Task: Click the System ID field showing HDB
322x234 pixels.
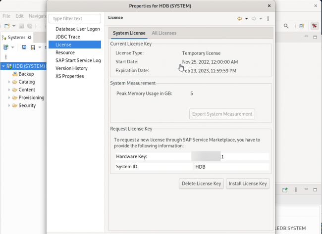Action: click(x=231, y=167)
